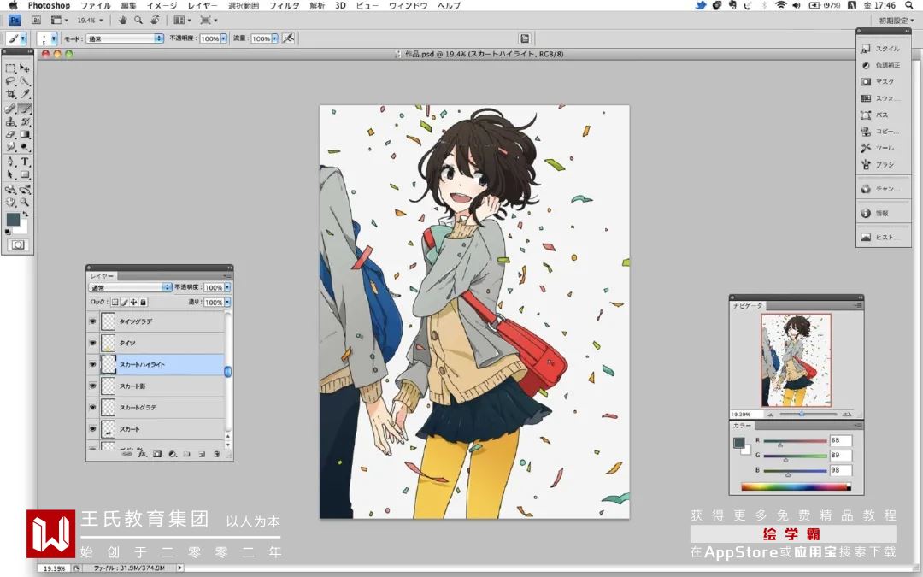
Task: Select the Gradient tool
Action: click(25, 134)
